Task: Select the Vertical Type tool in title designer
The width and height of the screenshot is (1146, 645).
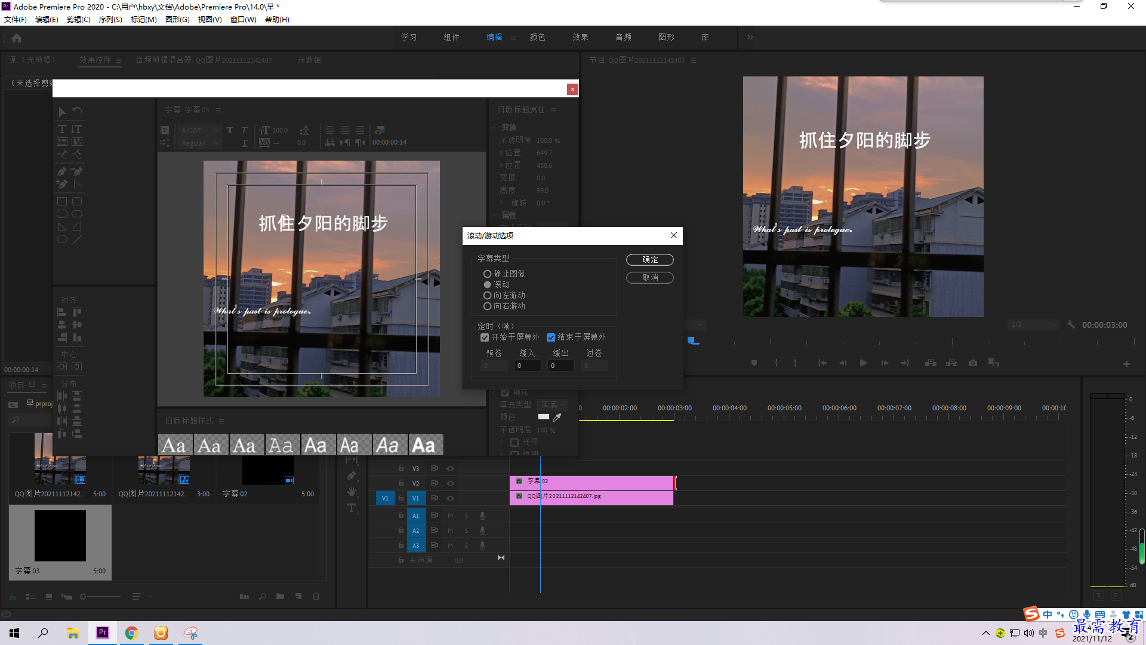Action: [77, 129]
